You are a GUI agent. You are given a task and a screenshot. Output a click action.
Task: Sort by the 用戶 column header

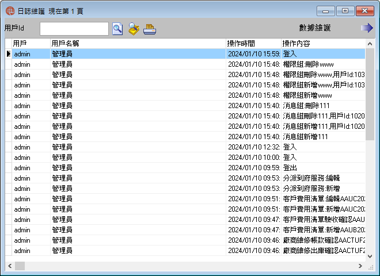pyautogui.click(x=31, y=44)
